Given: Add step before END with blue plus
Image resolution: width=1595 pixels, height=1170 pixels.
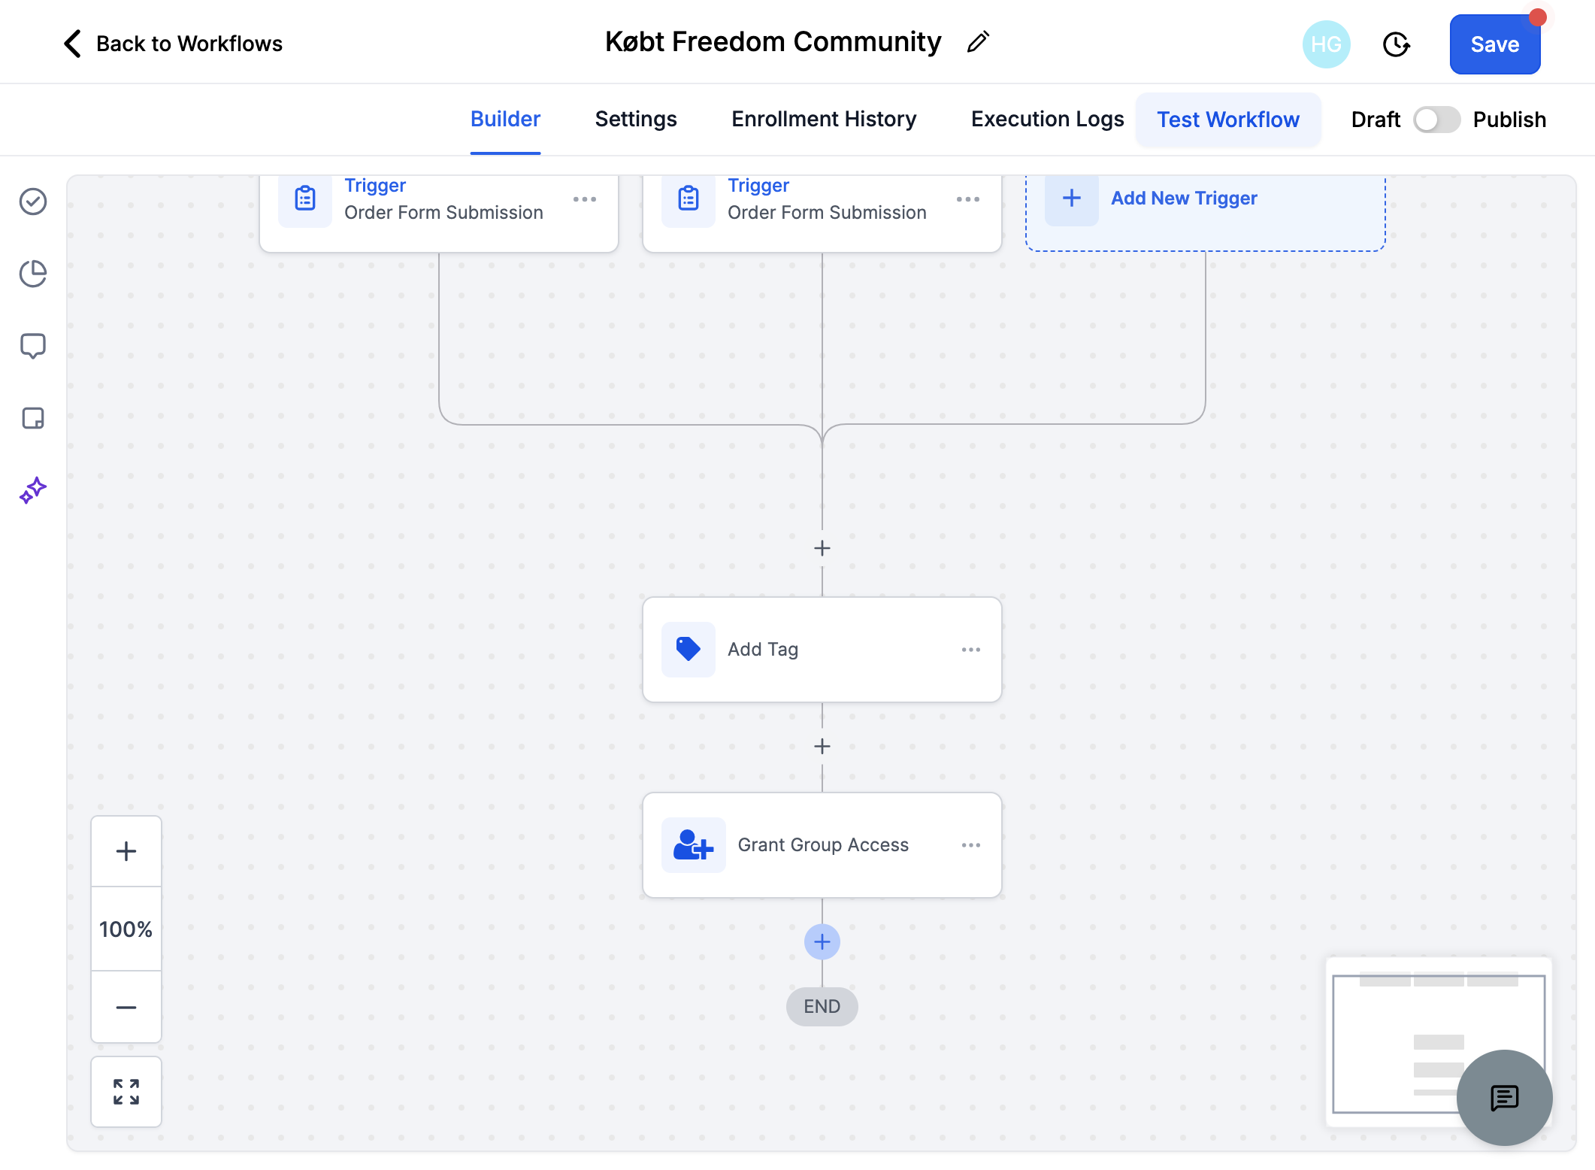Looking at the screenshot, I should pyautogui.click(x=822, y=942).
